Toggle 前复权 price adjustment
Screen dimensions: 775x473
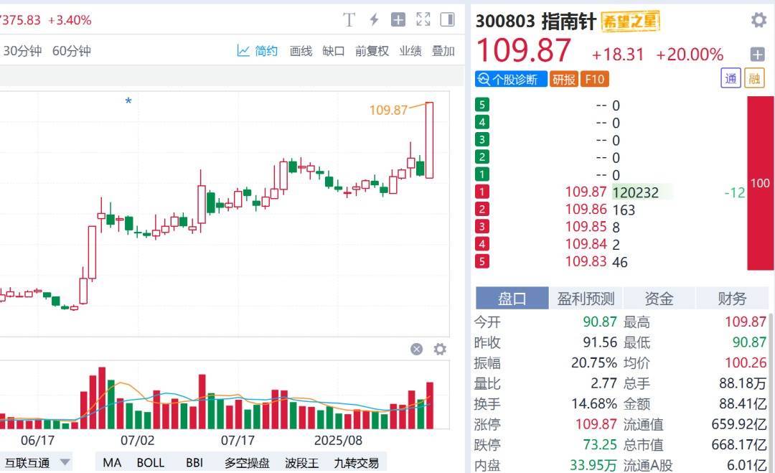(x=372, y=51)
